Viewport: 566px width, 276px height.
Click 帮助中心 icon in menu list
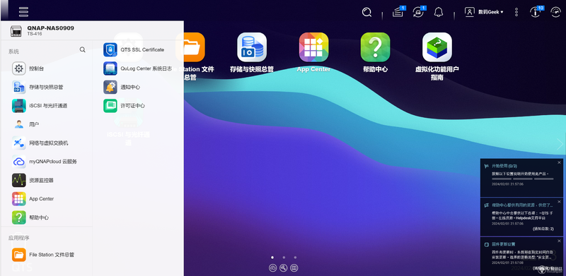coord(19,217)
